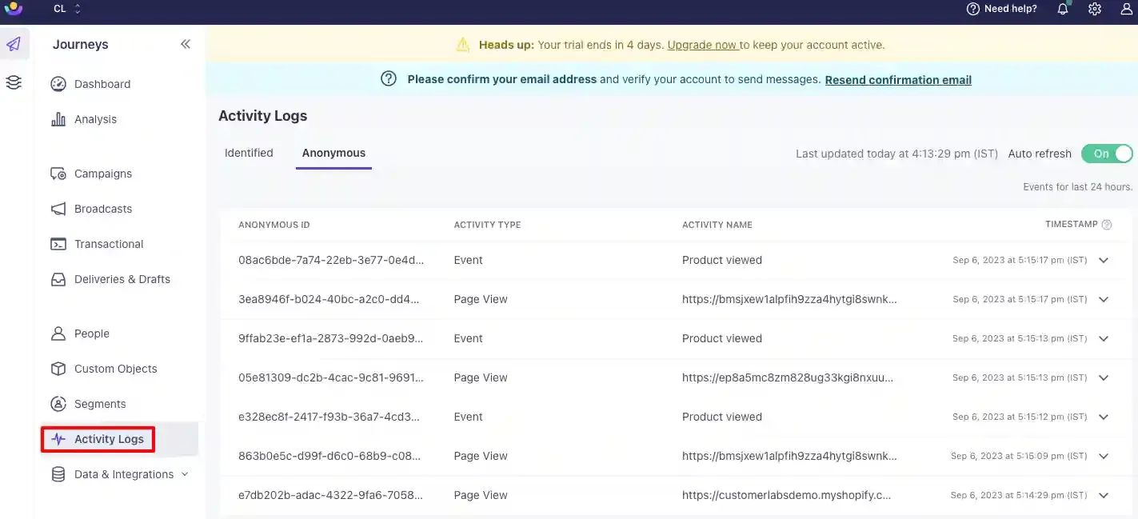Image resolution: width=1138 pixels, height=519 pixels.
Task: Open the user account icon
Action: tap(1127, 9)
